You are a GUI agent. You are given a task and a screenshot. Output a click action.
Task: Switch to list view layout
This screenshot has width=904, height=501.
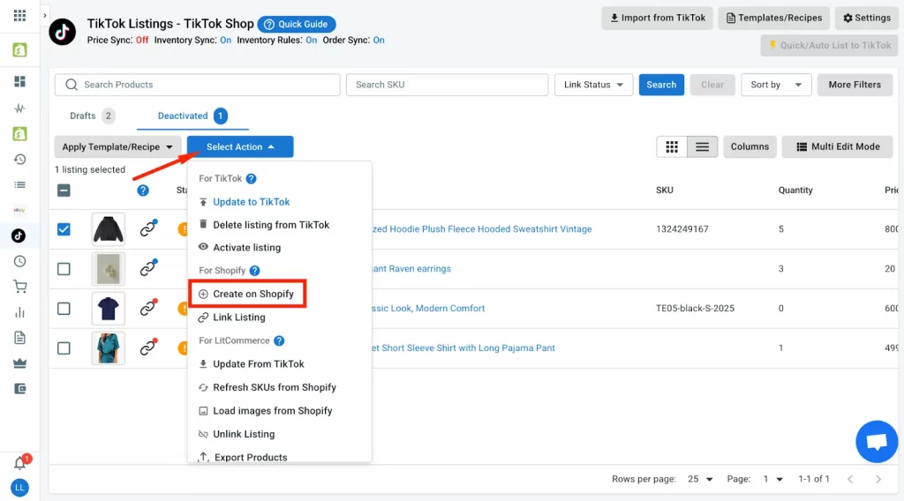click(702, 146)
